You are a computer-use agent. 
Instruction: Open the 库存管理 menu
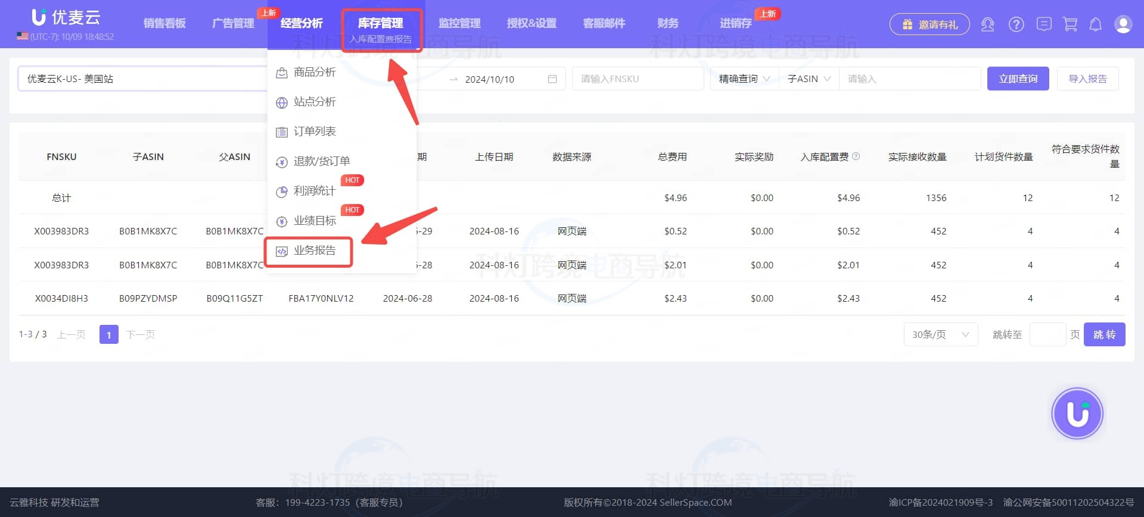[x=381, y=23]
